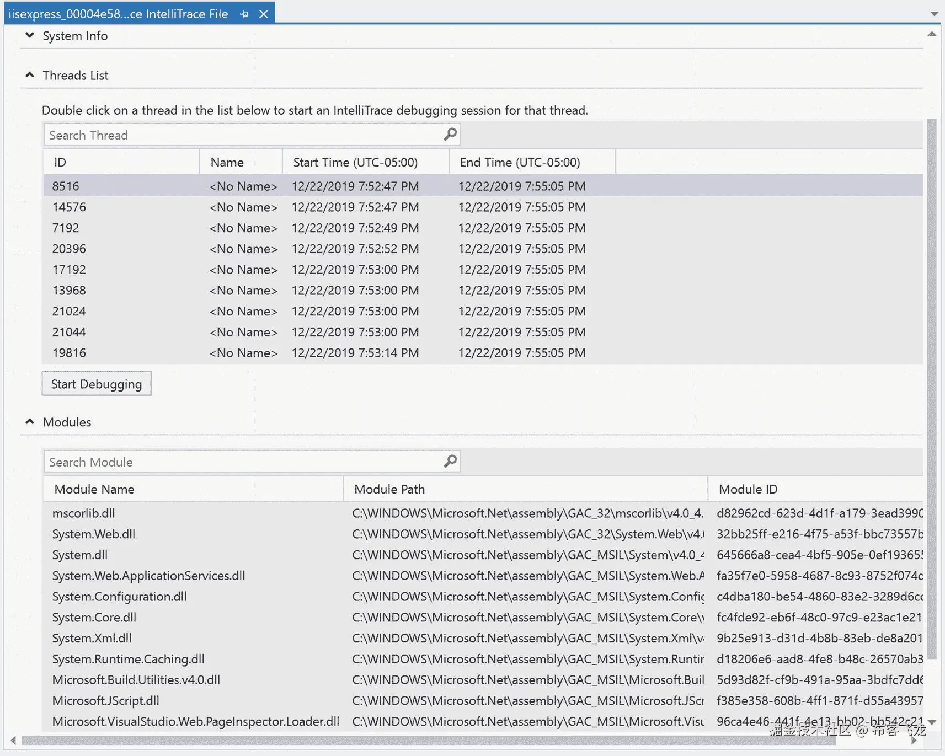Sort by End Time (UTC-05:00) header
Viewport: 945px width, 756px height.
tap(532, 162)
